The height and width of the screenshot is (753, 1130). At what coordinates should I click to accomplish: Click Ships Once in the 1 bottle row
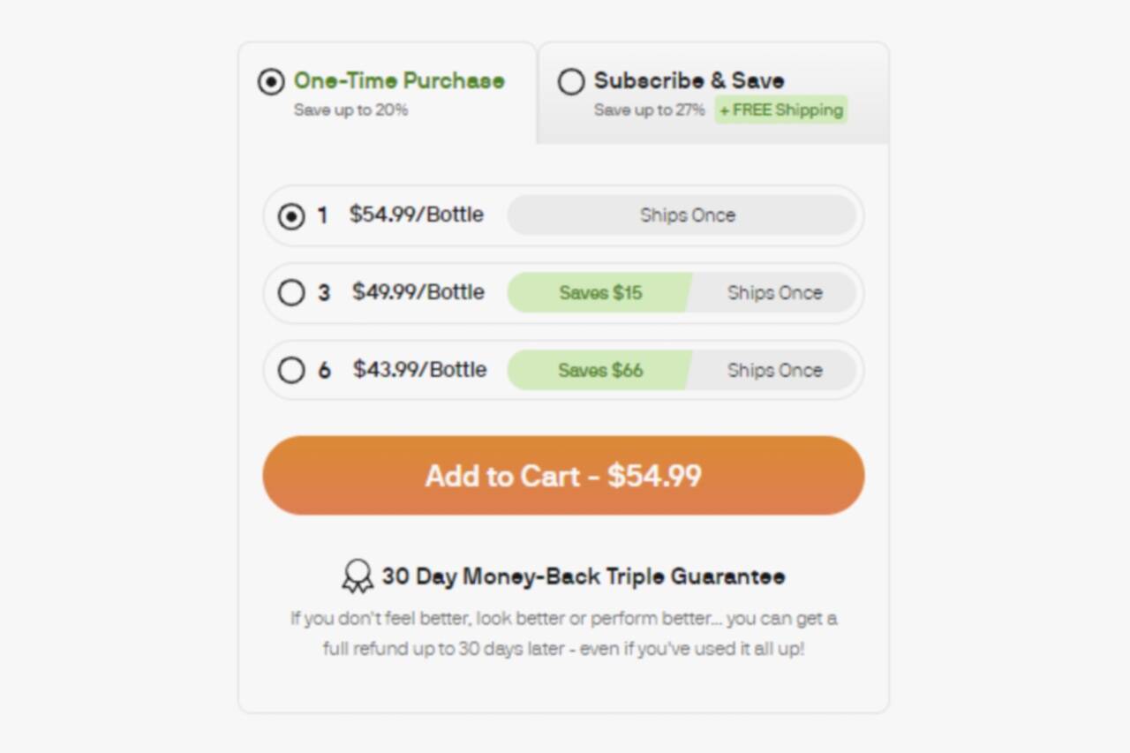(688, 215)
